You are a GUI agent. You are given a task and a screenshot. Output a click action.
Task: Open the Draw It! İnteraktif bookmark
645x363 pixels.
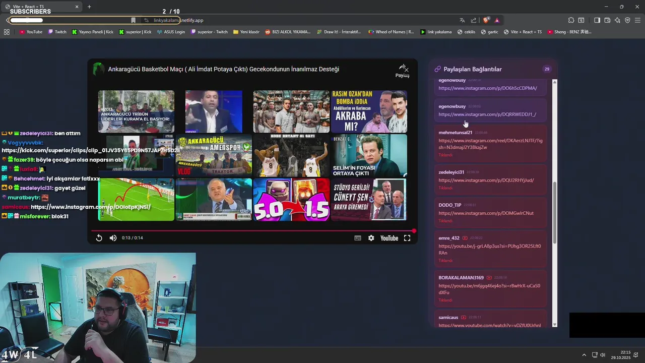339,32
